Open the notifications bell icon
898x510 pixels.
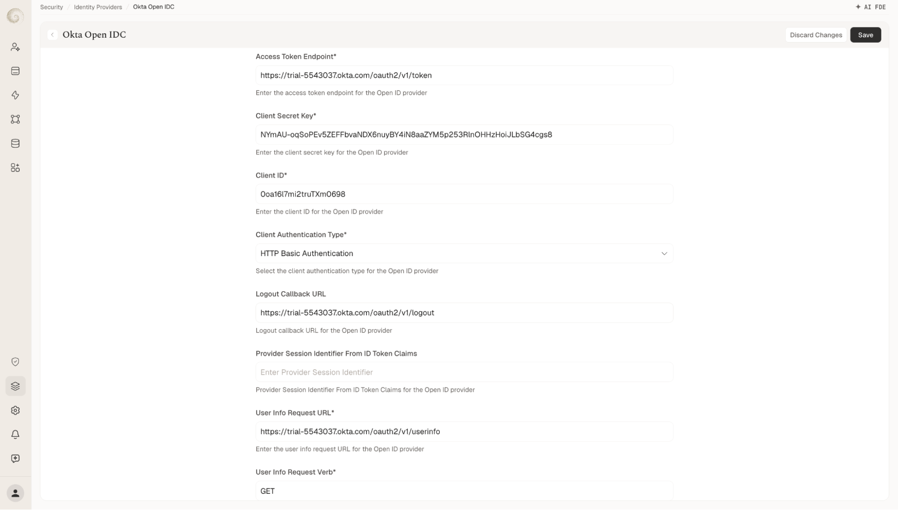(15, 435)
